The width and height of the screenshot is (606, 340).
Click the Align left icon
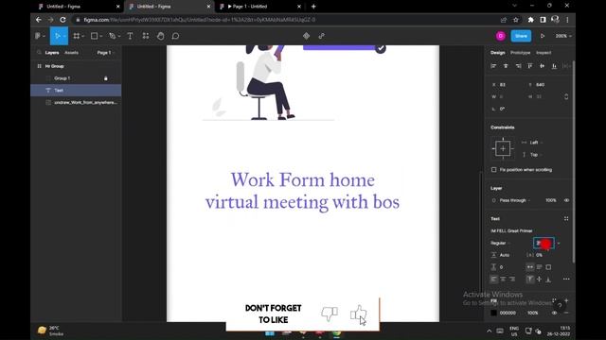493,66
